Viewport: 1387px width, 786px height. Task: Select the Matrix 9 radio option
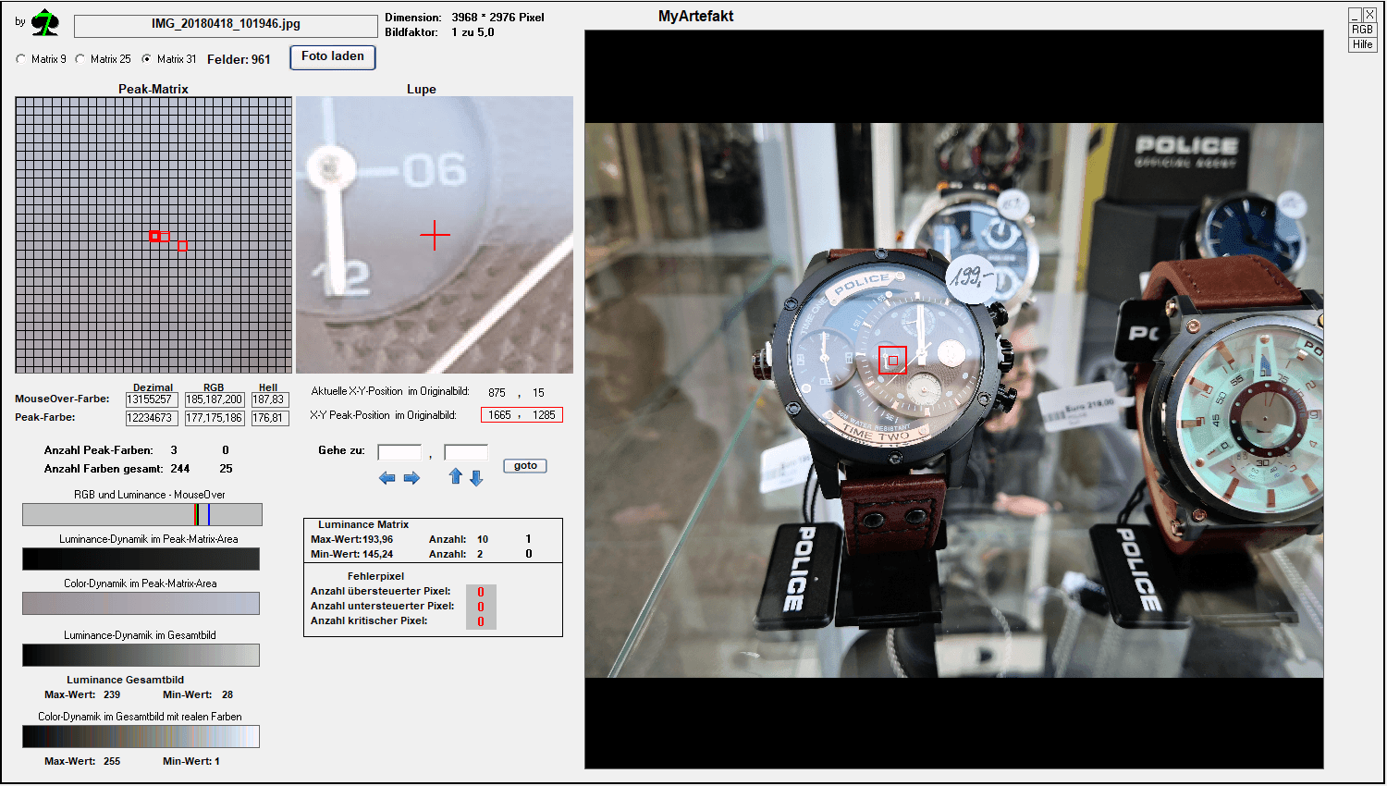click(21, 59)
